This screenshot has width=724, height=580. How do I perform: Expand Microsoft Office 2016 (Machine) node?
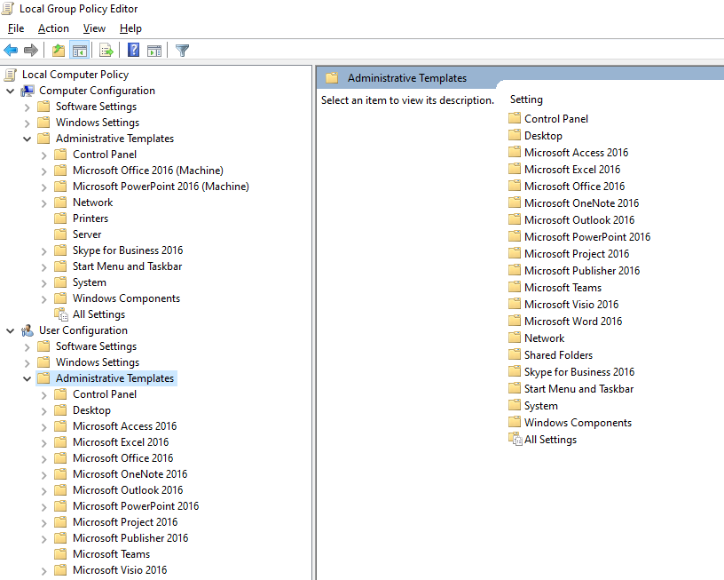click(43, 171)
